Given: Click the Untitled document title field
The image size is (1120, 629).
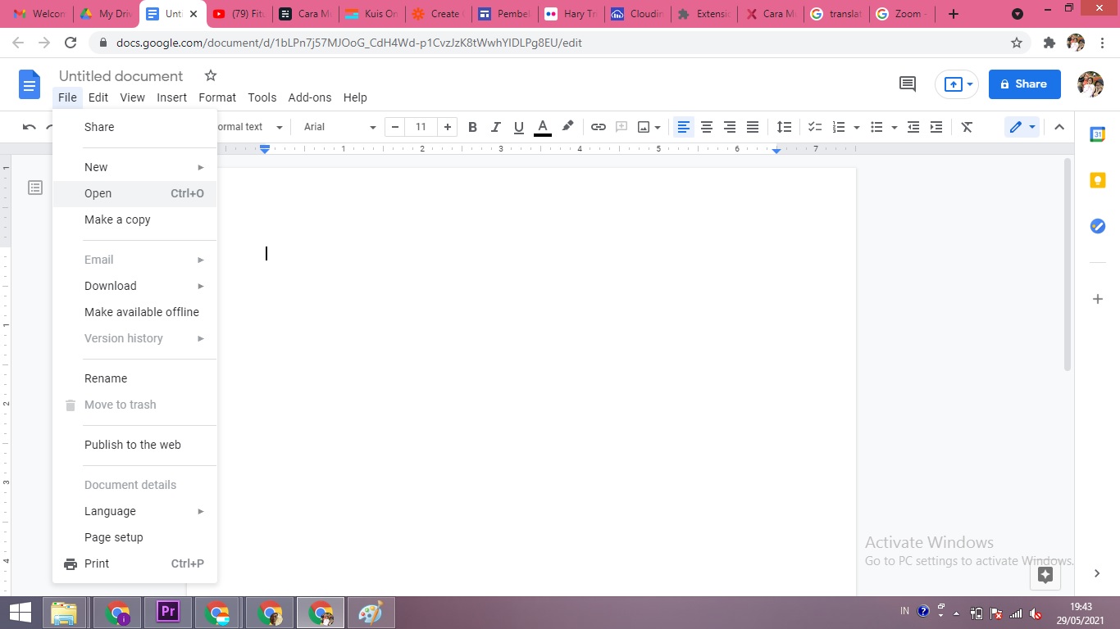Looking at the screenshot, I should tap(121, 75).
